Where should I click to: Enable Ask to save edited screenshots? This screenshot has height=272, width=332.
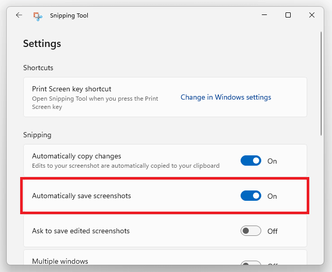coord(251,231)
